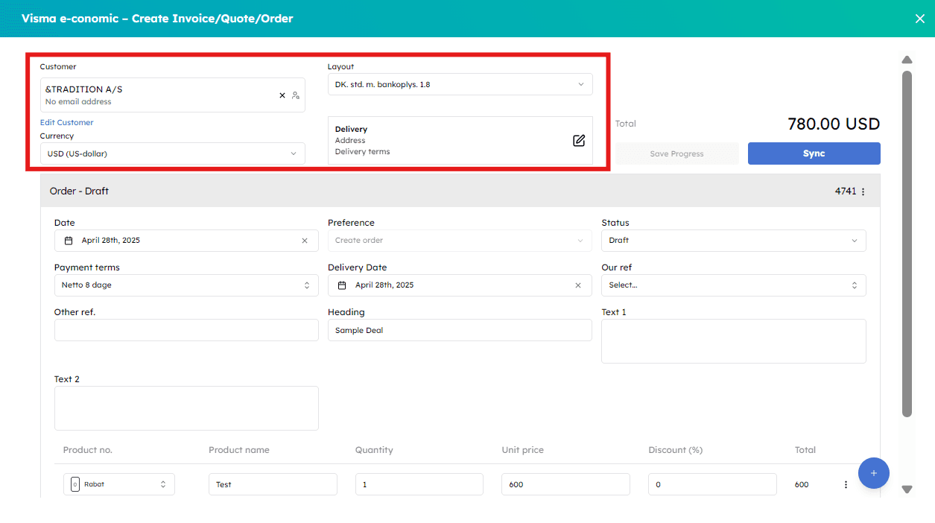Click the Product no. column header
This screenshot has width=935, height=523.
88,450
